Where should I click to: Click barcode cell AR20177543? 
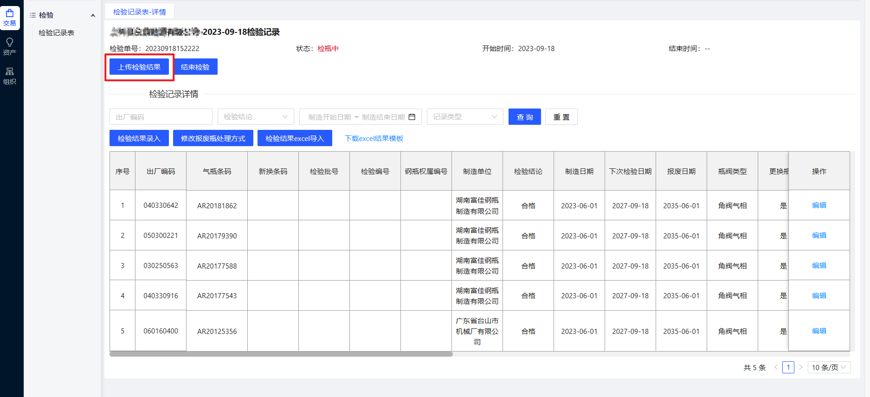click(x=217, y=295)
